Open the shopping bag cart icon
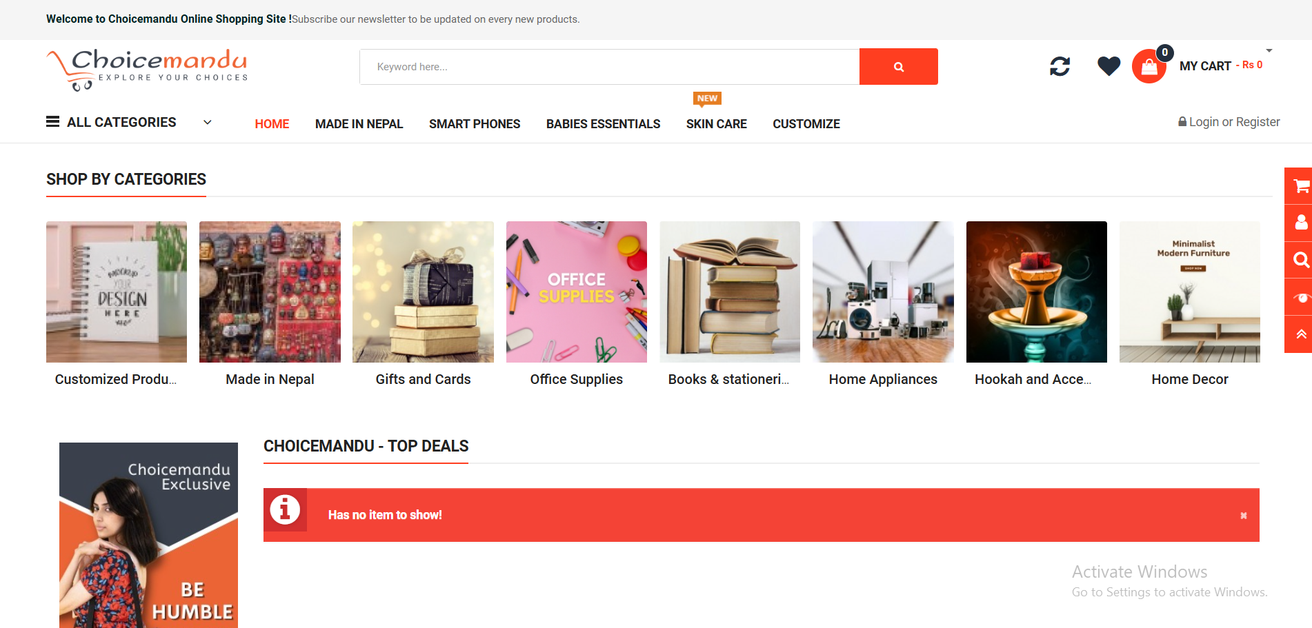1312x628 pixels. (x=1149, y=67)
